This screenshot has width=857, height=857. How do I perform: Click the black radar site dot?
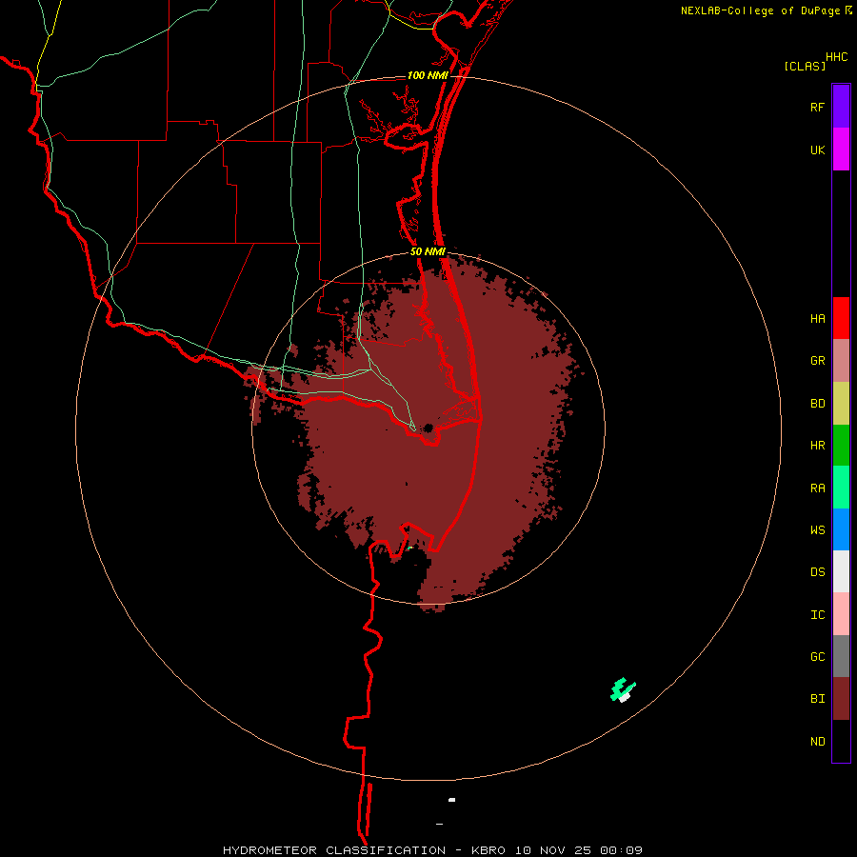[428, 428]
